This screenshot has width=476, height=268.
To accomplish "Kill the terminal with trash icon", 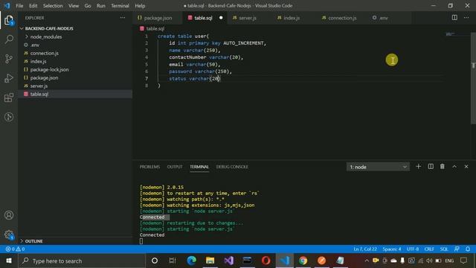I will point(443,167).
